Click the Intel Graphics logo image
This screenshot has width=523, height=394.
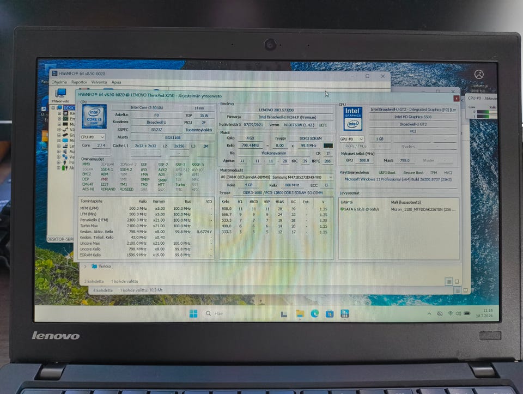(352, 118)
